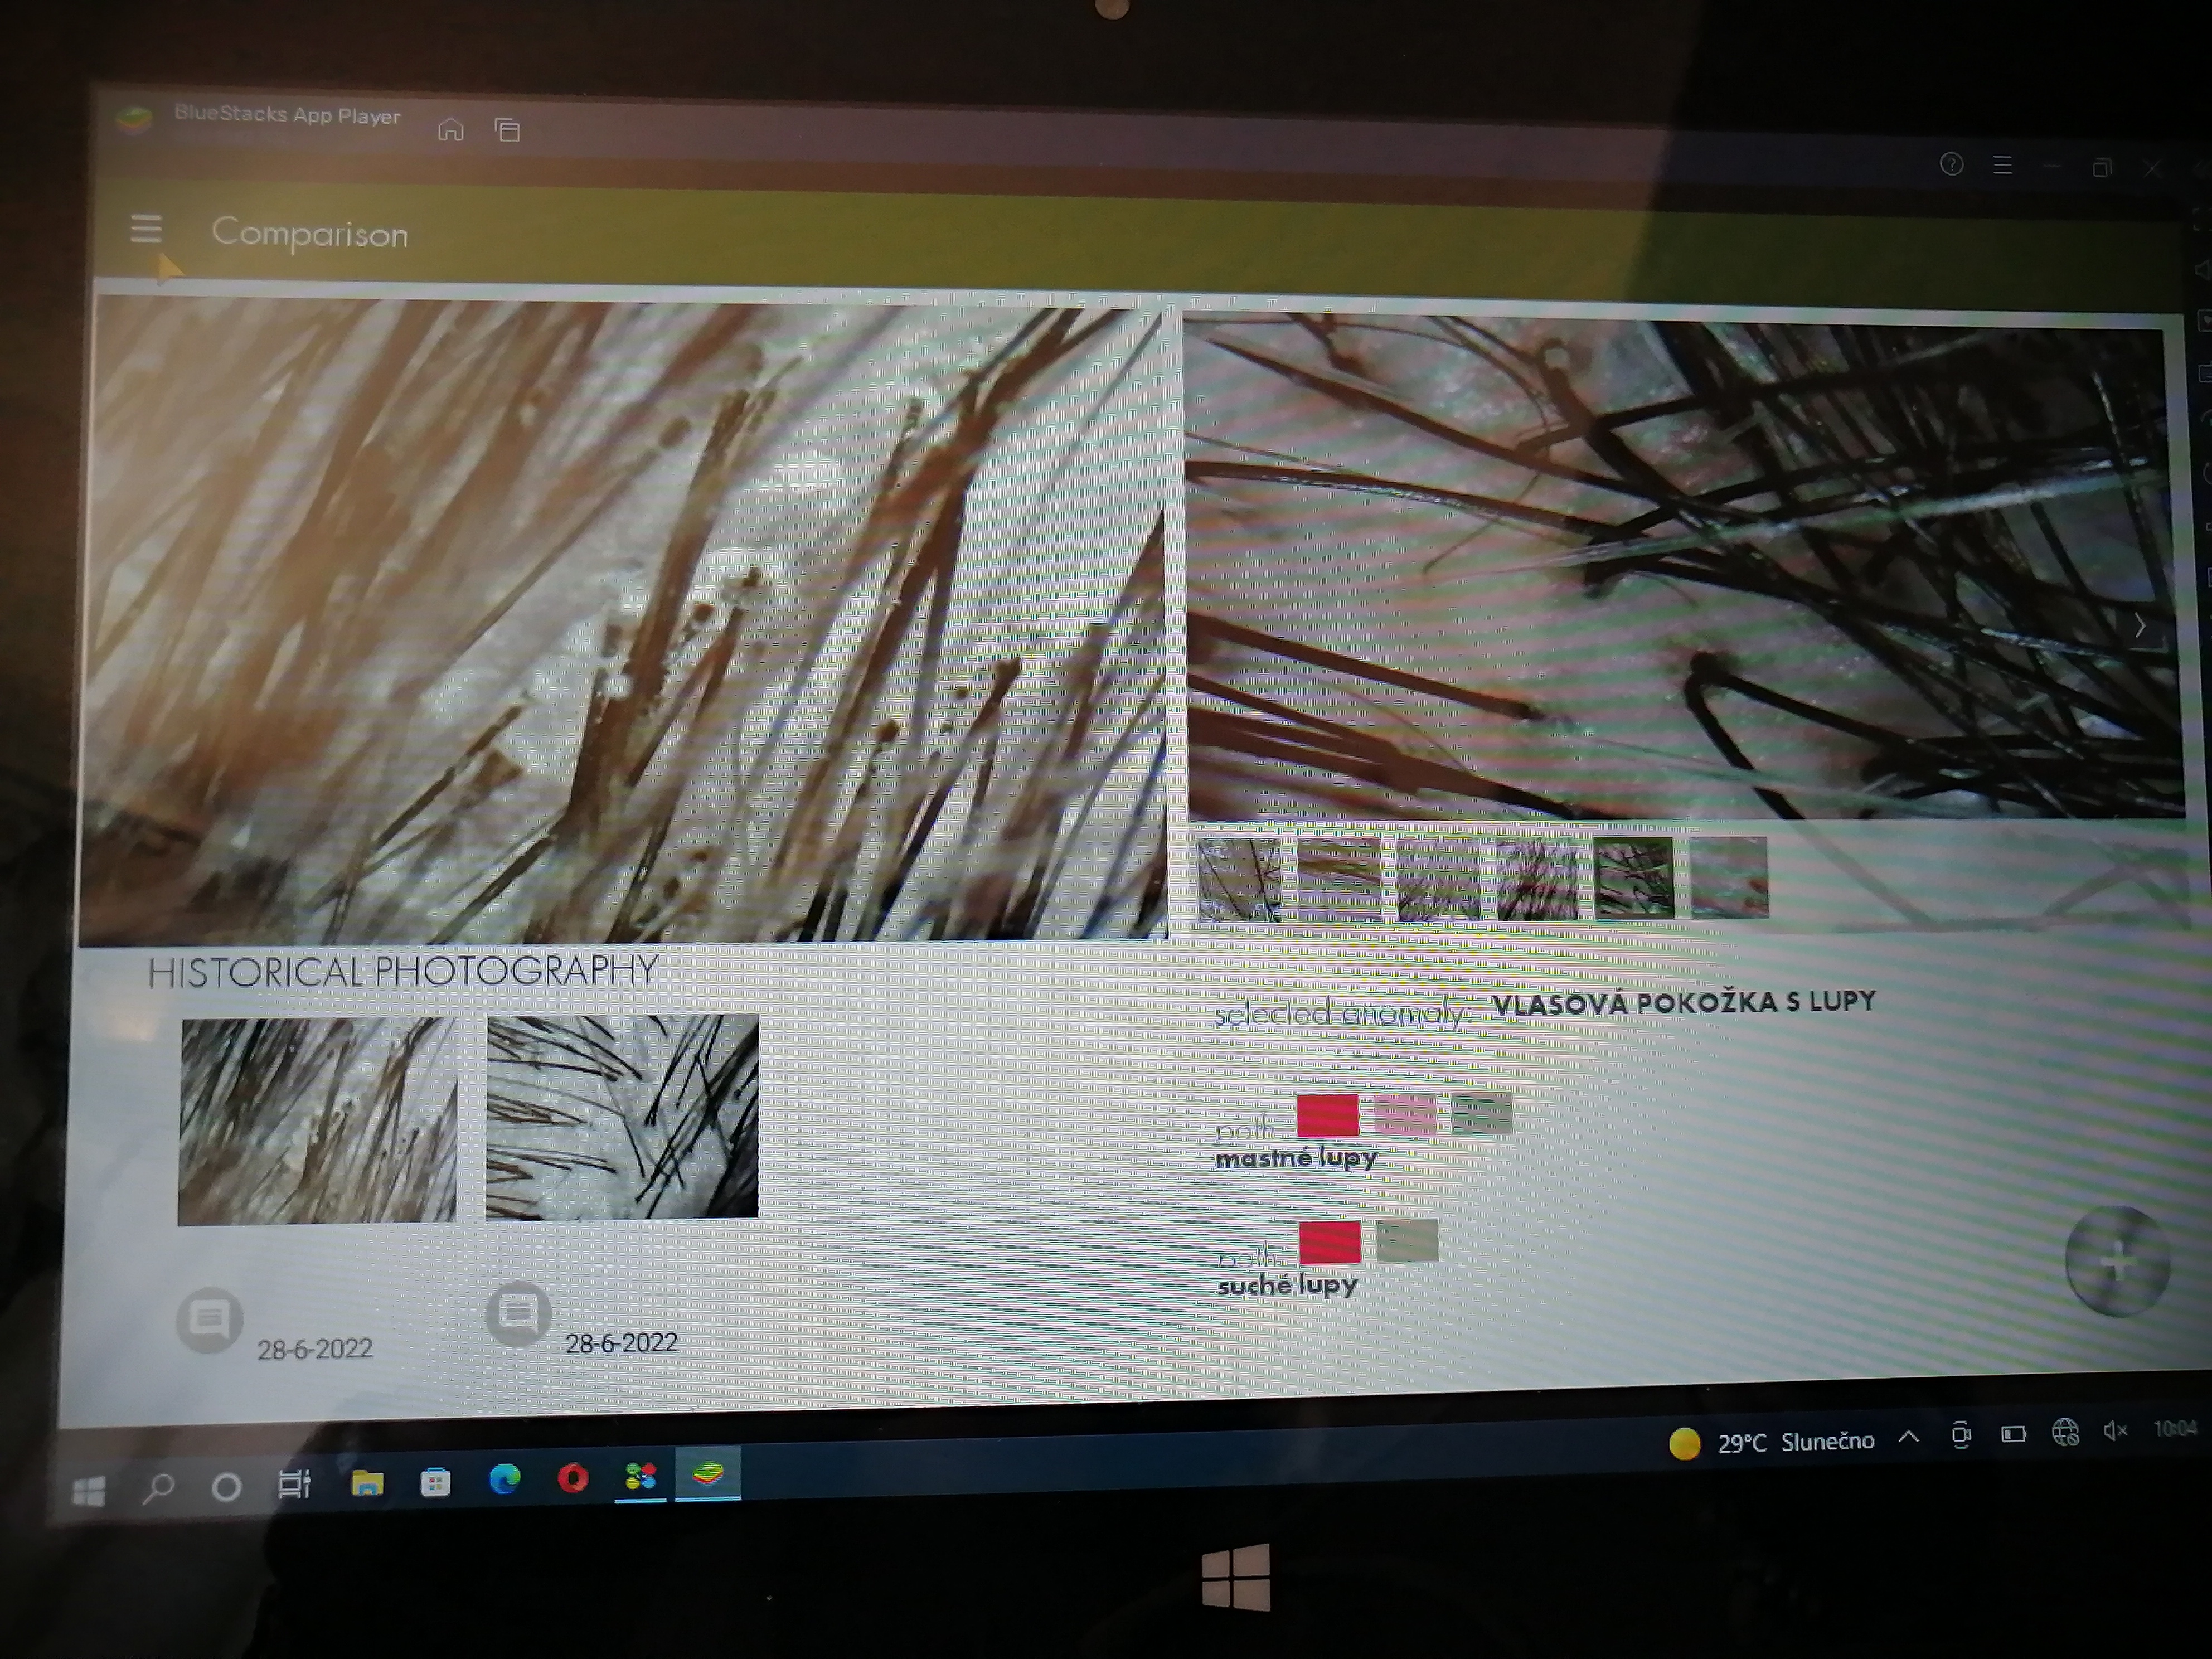This screenshot has width=2212, height=1659.
Task: Open Task View on the taskbar
Action: 294,1485
